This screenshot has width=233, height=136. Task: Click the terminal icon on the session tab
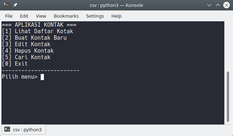coord(7,129)
